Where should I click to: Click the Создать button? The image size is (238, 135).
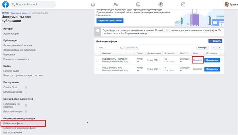(x=215, y=41)
